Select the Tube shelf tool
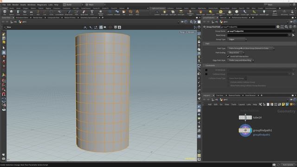 (x=18, y=13)
